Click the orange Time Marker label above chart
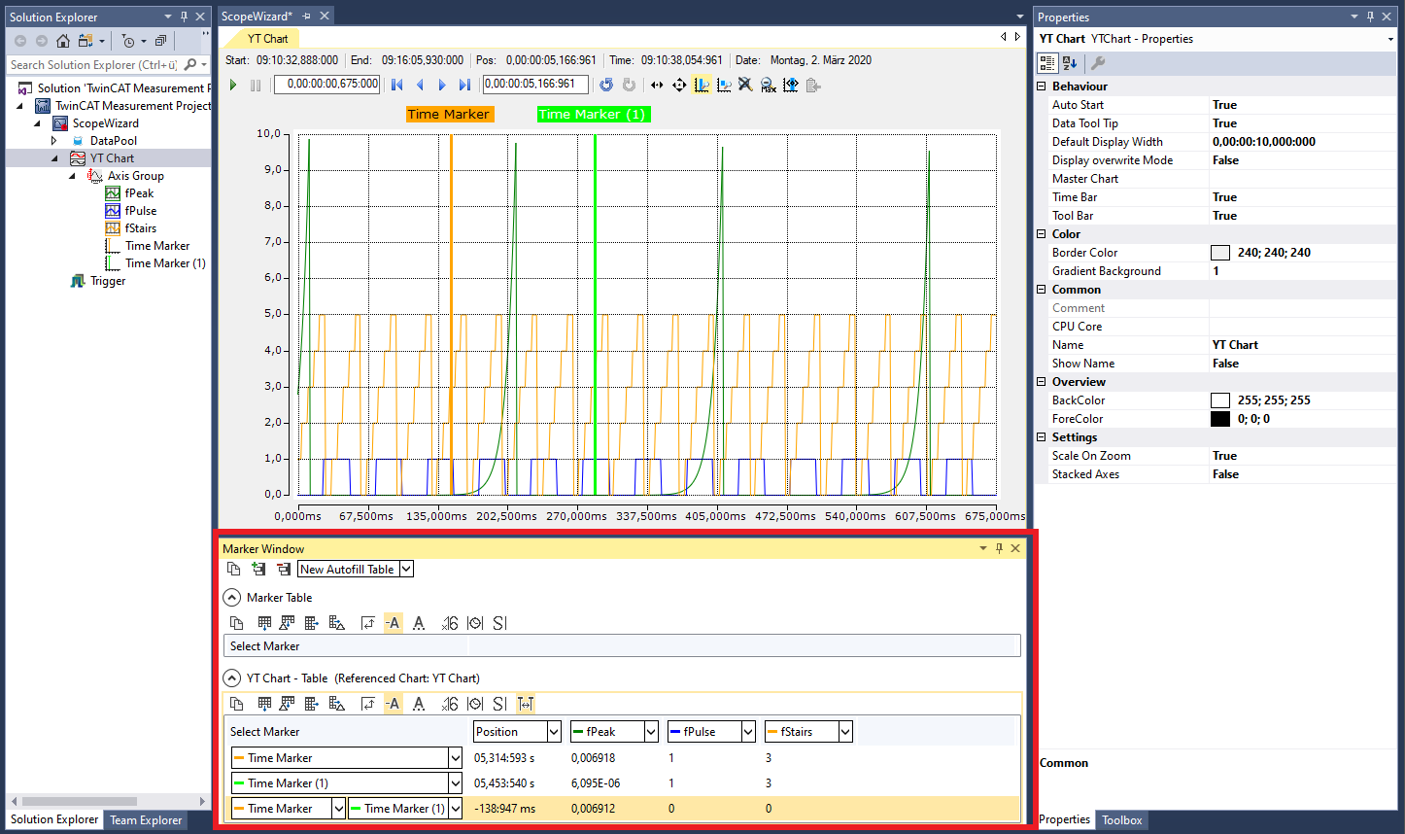The height and width of the screenshot is (834, 1405). tap(449, 114)
